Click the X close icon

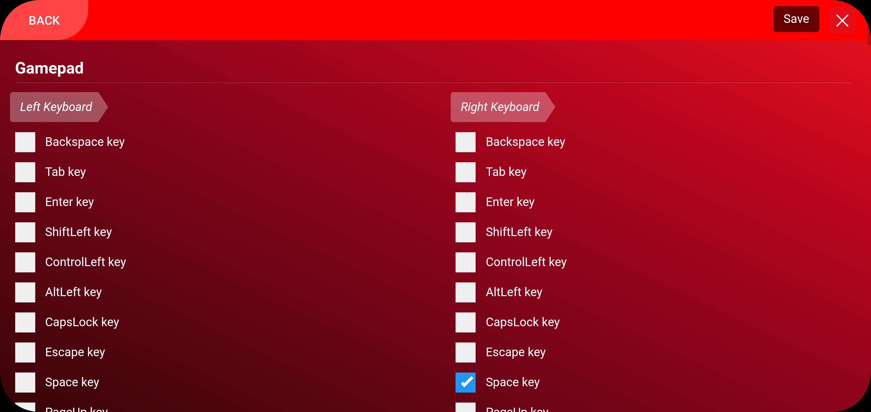pyautogui.click(x=842, y=20)
